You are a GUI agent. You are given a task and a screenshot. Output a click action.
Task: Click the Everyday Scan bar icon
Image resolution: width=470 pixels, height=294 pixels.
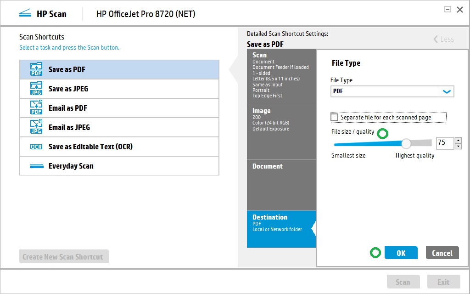[x=37, y=166]
